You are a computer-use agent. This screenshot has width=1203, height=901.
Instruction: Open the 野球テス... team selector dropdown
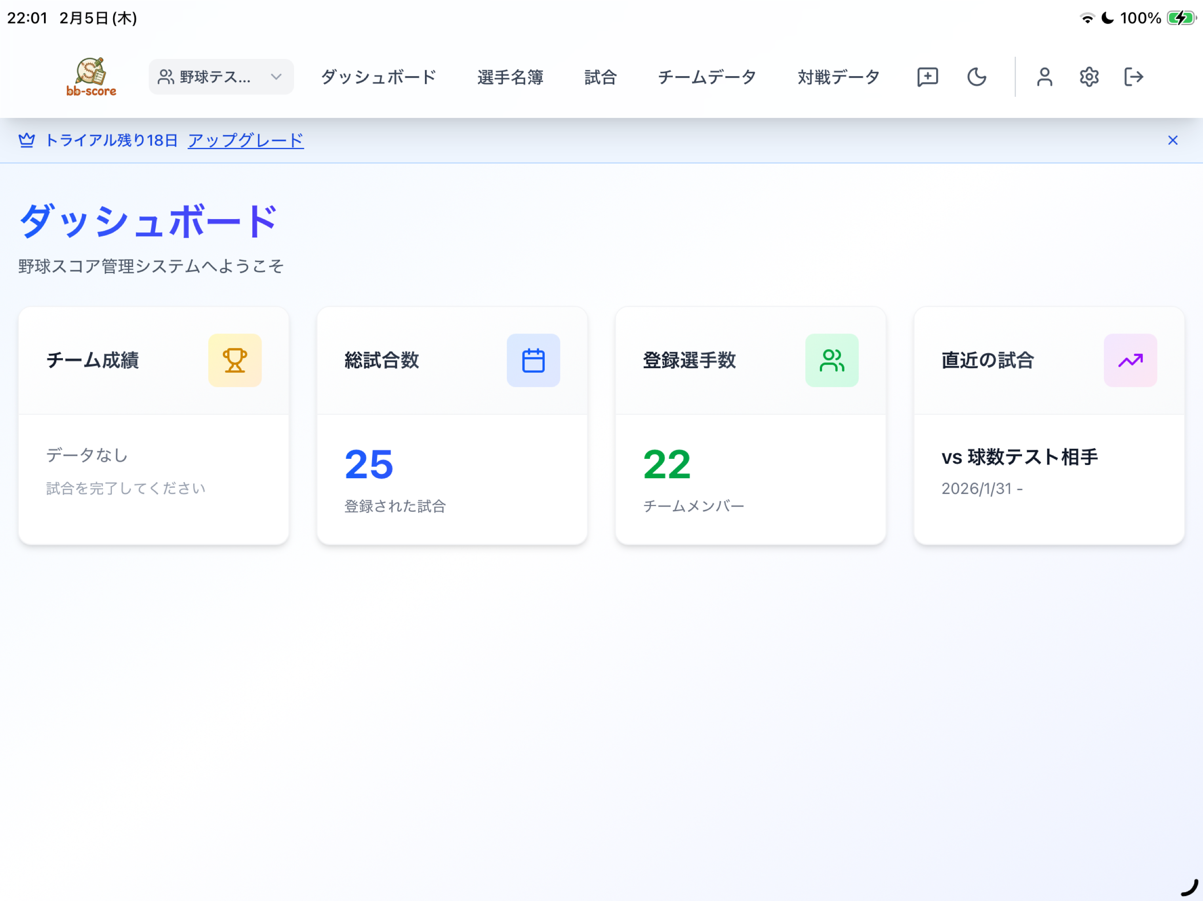(x=221, y=77)
